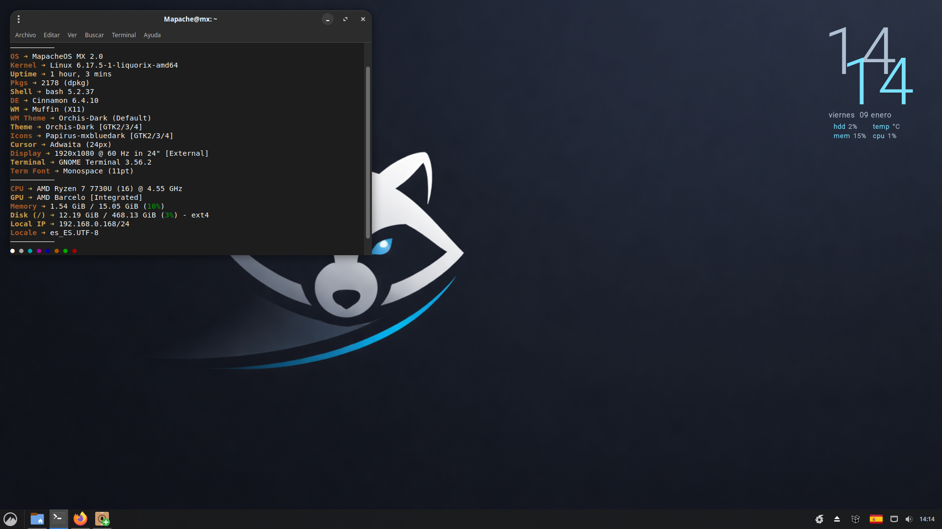Click the 'temp °C' desktop widget reading
Viewport: 942px width, 529px height.
click(x=886, y=126)
